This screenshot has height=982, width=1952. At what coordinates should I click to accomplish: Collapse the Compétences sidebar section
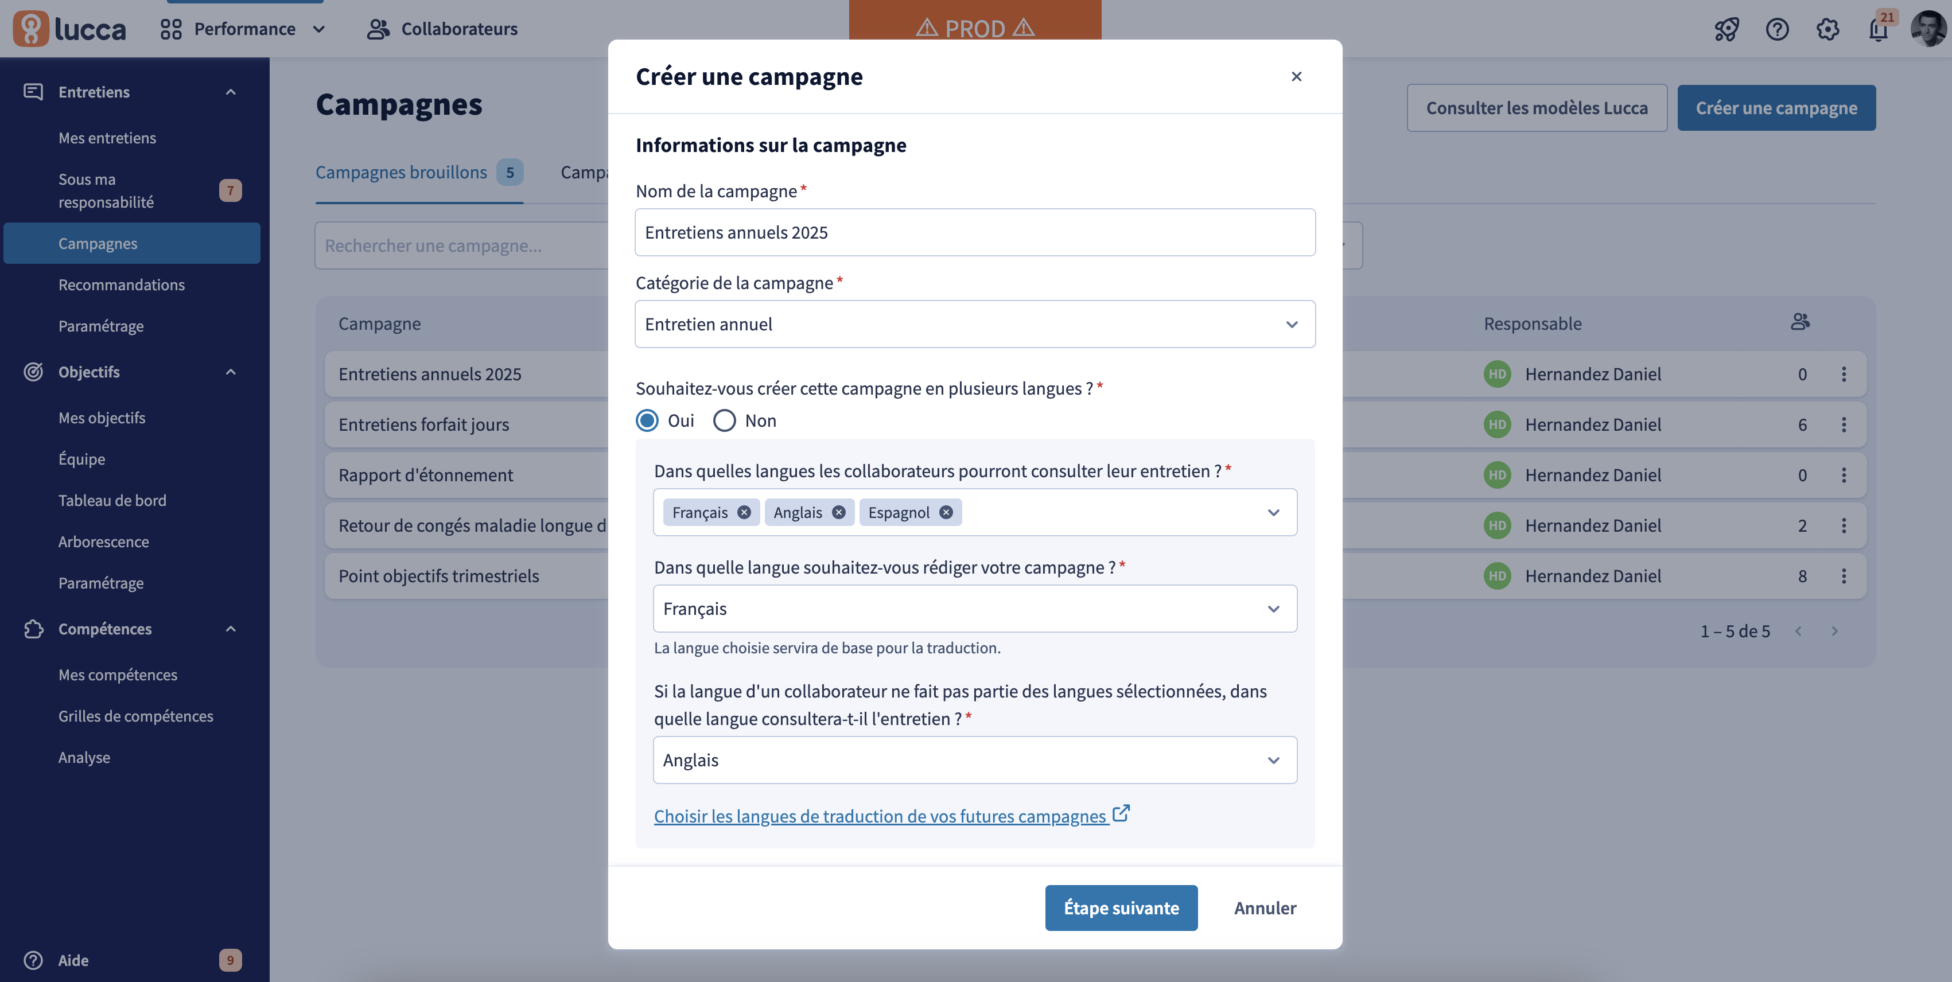click(231, 629)
